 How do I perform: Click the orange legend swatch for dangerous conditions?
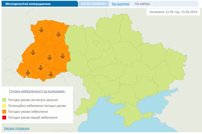4,111
